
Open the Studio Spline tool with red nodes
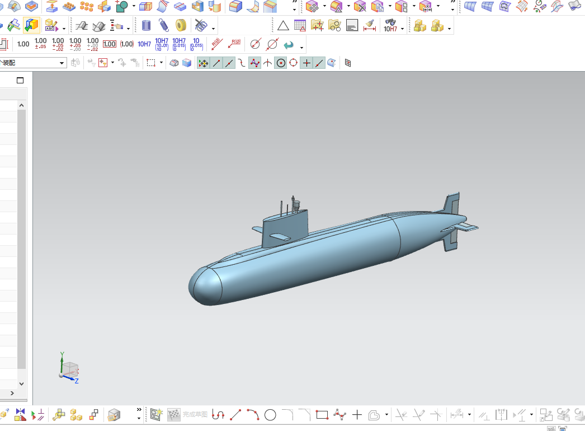tap(339, 415)
